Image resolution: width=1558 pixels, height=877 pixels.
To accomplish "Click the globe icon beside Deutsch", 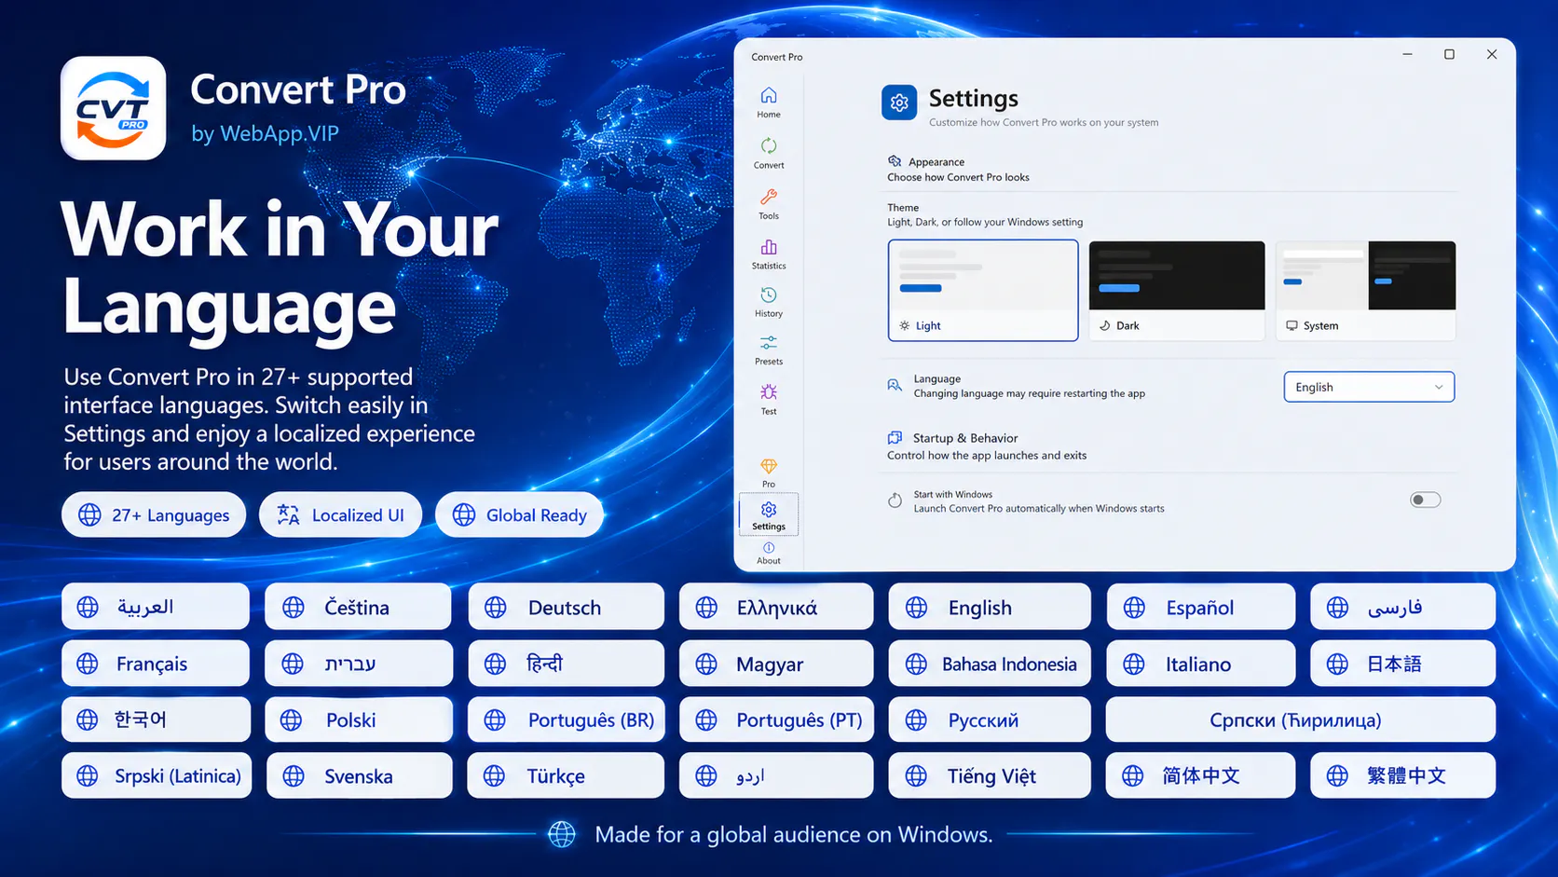I will 496,608.
